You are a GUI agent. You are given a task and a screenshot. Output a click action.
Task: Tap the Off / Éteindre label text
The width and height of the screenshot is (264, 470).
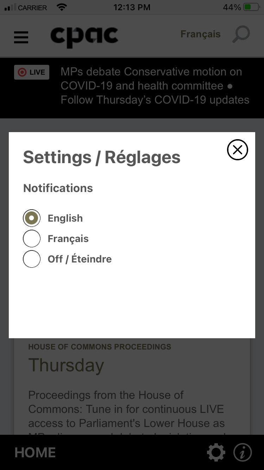click(80, 259)
